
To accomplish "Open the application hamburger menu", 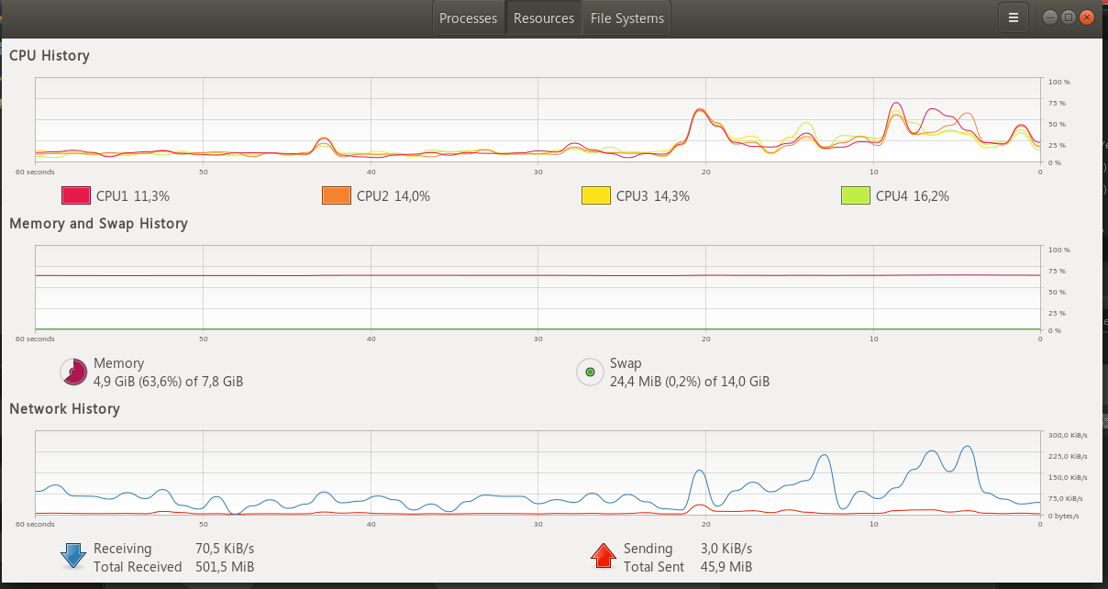I will pyautogui.click(x=1014, y=17).
